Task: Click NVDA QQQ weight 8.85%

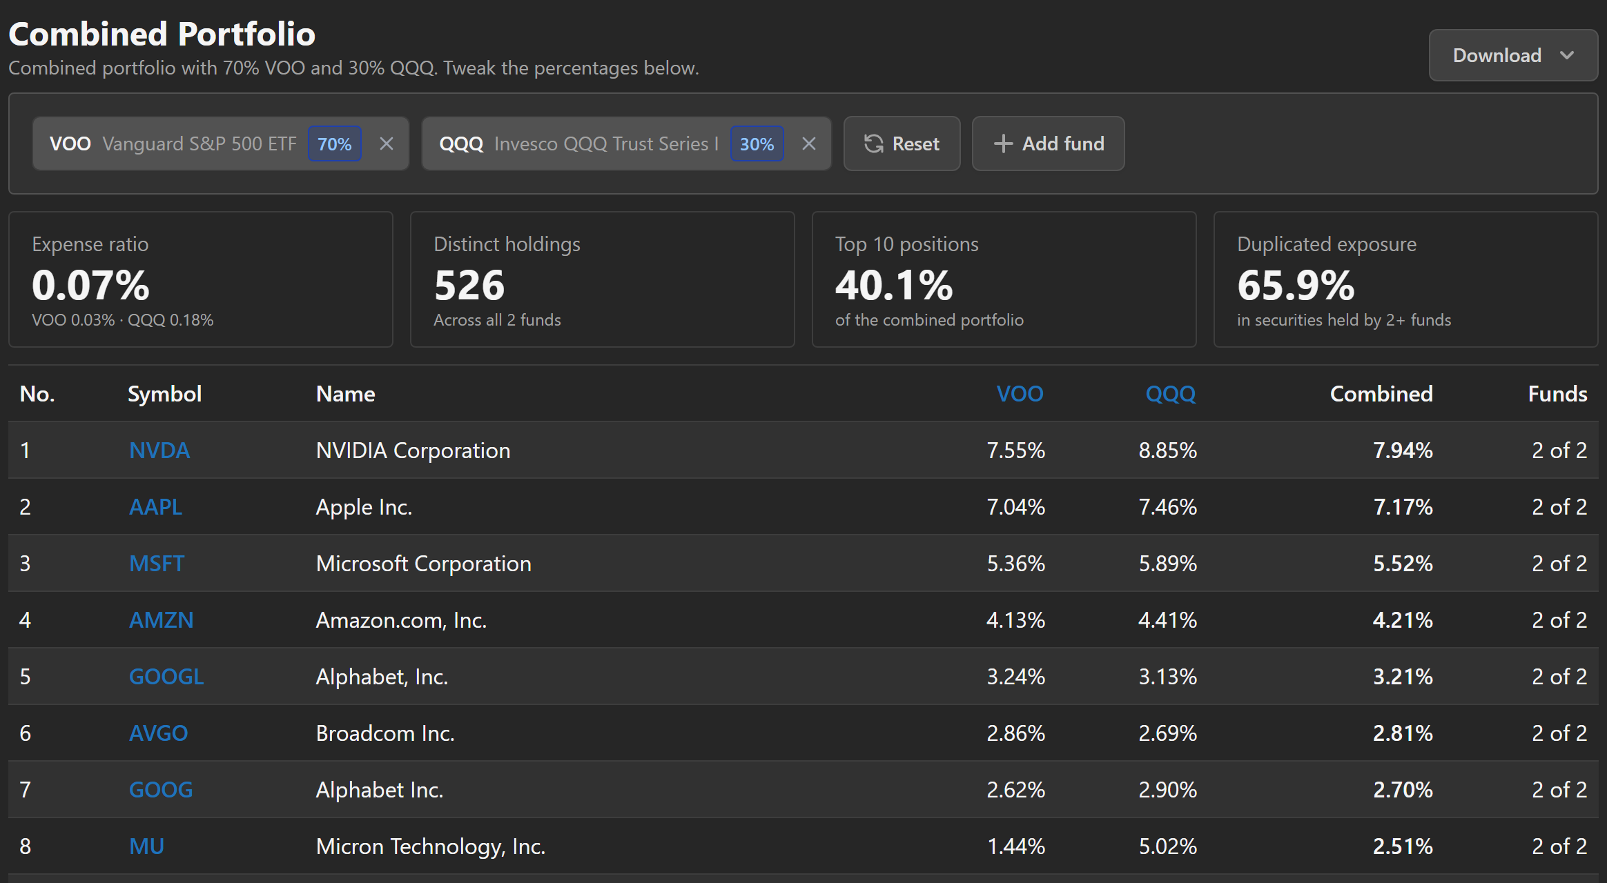Action: [x=1167, y=450]
